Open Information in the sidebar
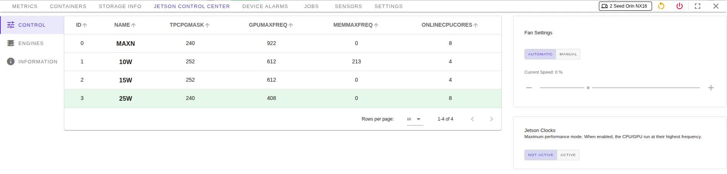Screen dimensions: 727x174 click(37, 62)
